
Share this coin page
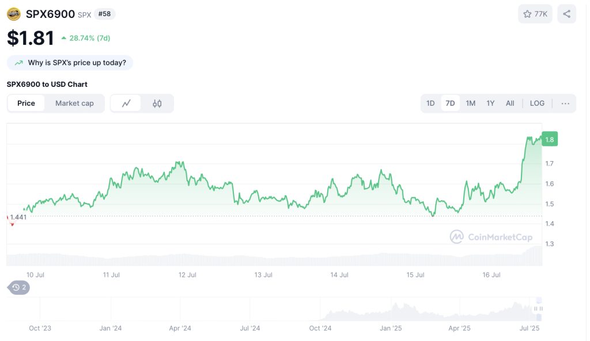[x=567, y=14]
